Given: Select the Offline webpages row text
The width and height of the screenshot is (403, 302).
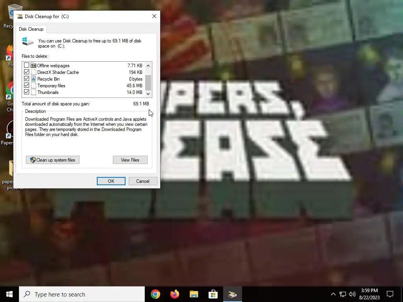Looking at the screenshot, I should pos(53,66).
